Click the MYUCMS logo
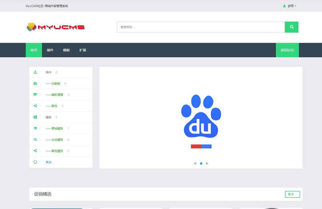This screenshot has width=322, height=209. (56, 27)
